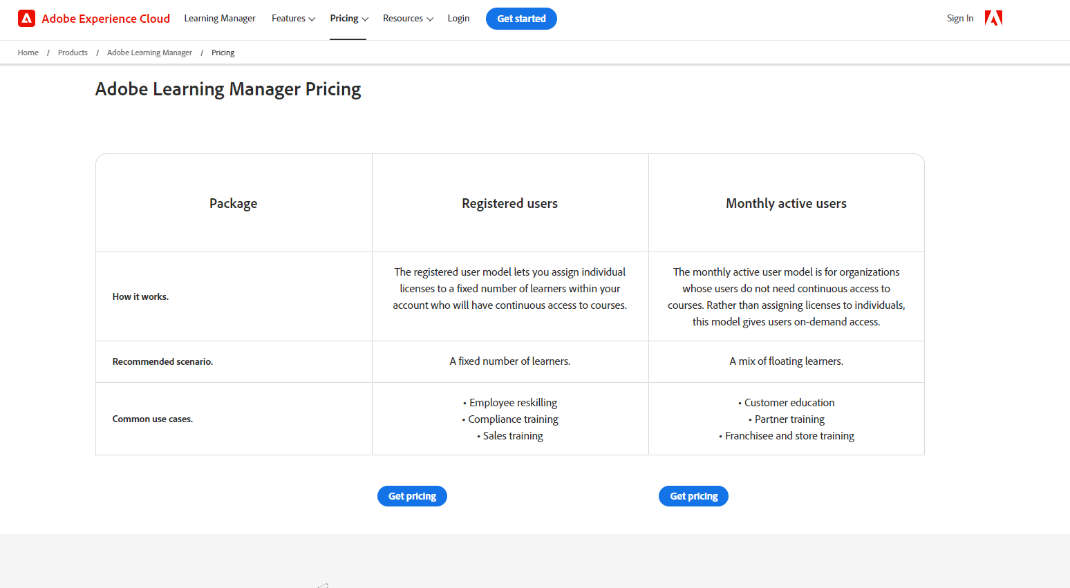1070x588 pixels.
Task: Click the 'Common use cases.' row label
Action: click(153, 419)
